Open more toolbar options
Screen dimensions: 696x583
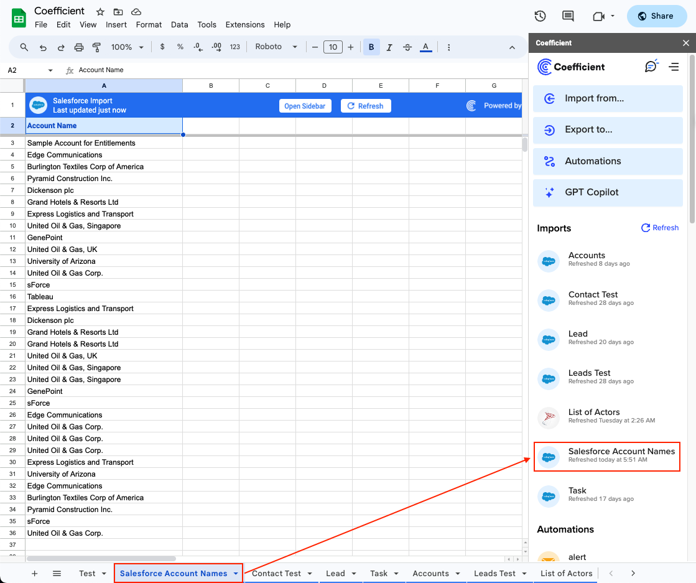point(448,47)
